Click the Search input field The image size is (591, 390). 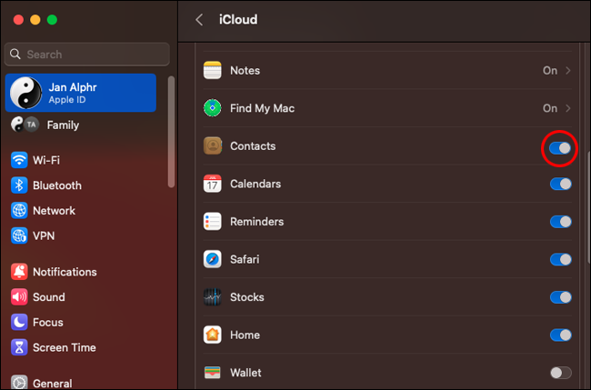click(x=87, y=54)
